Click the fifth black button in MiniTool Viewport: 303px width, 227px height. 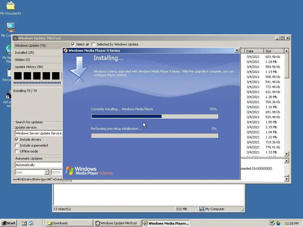pyautogui.click(x=56, y=76)
